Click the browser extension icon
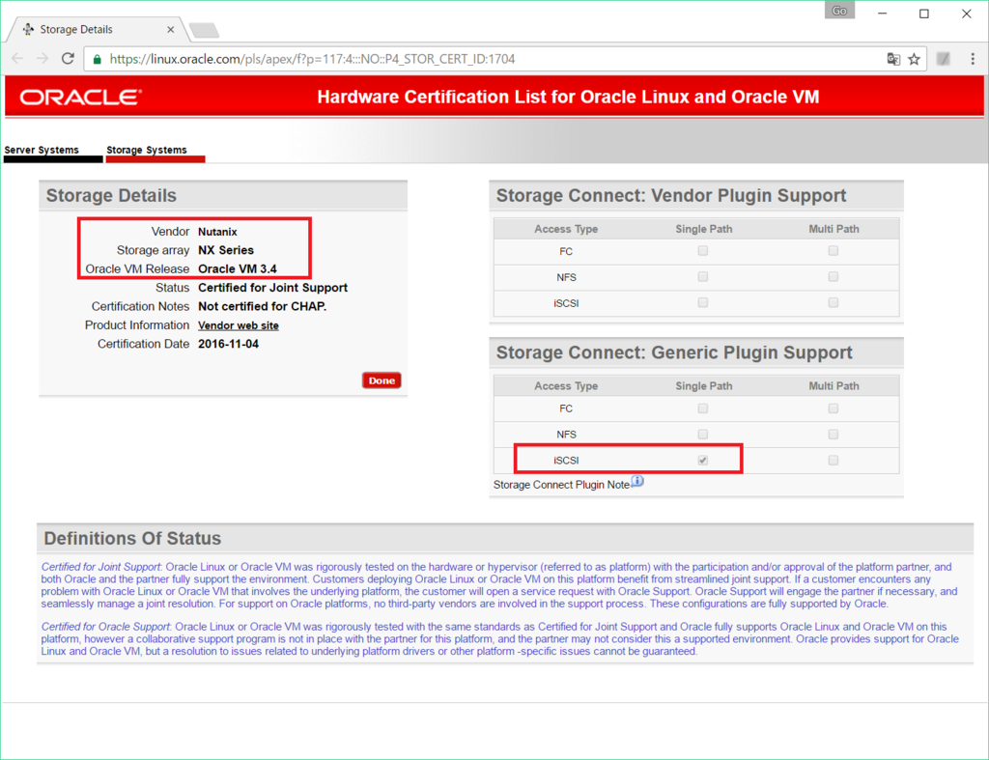 click(944, 59)
